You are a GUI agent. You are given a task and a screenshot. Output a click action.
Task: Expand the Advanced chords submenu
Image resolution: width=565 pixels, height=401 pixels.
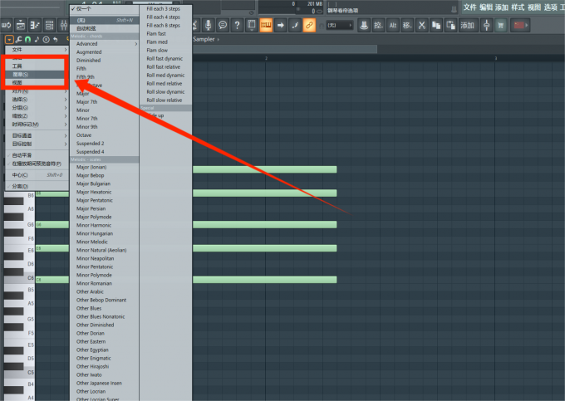pos(104,44)
